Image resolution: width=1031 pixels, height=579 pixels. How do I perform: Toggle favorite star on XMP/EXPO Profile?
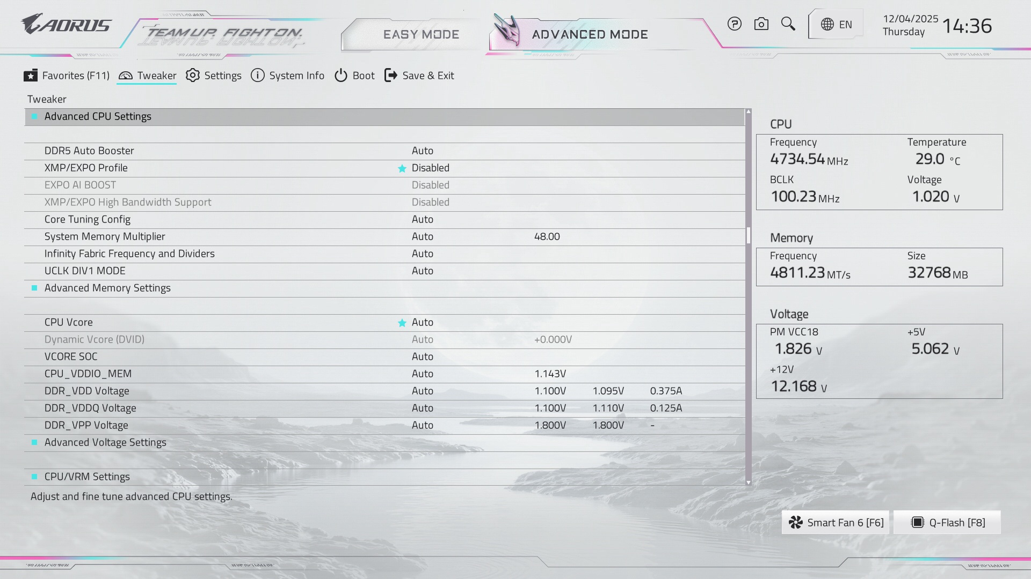(x=402, y=168)
